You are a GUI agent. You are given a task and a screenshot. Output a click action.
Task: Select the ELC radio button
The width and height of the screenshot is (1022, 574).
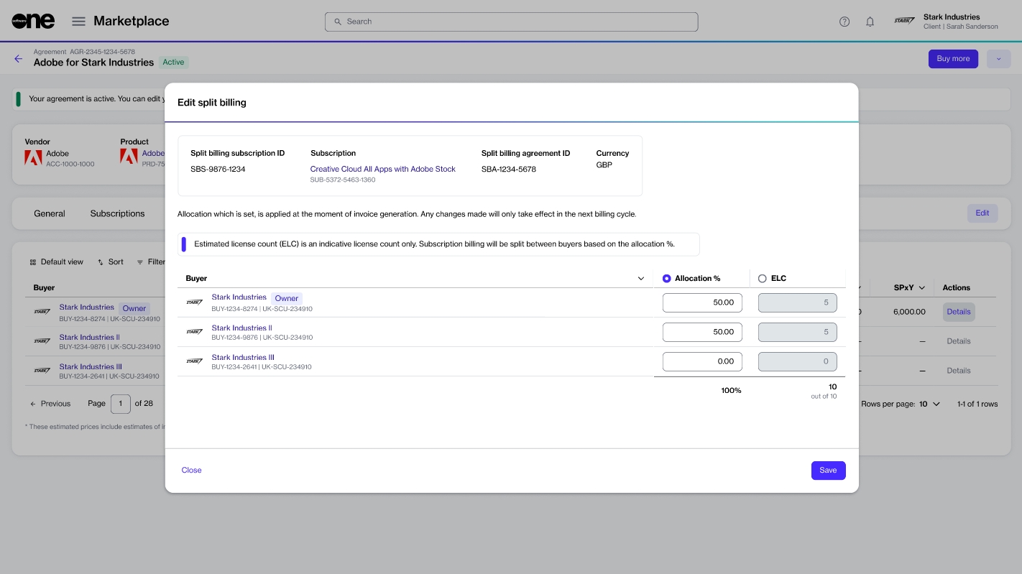pos(763,279)
